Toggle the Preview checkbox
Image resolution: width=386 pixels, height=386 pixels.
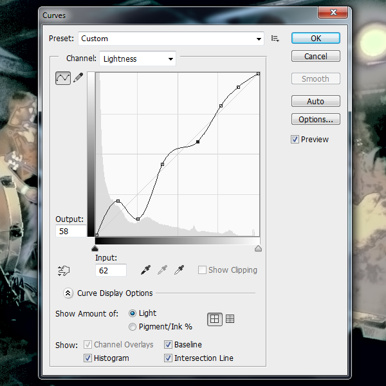[295, 140]
